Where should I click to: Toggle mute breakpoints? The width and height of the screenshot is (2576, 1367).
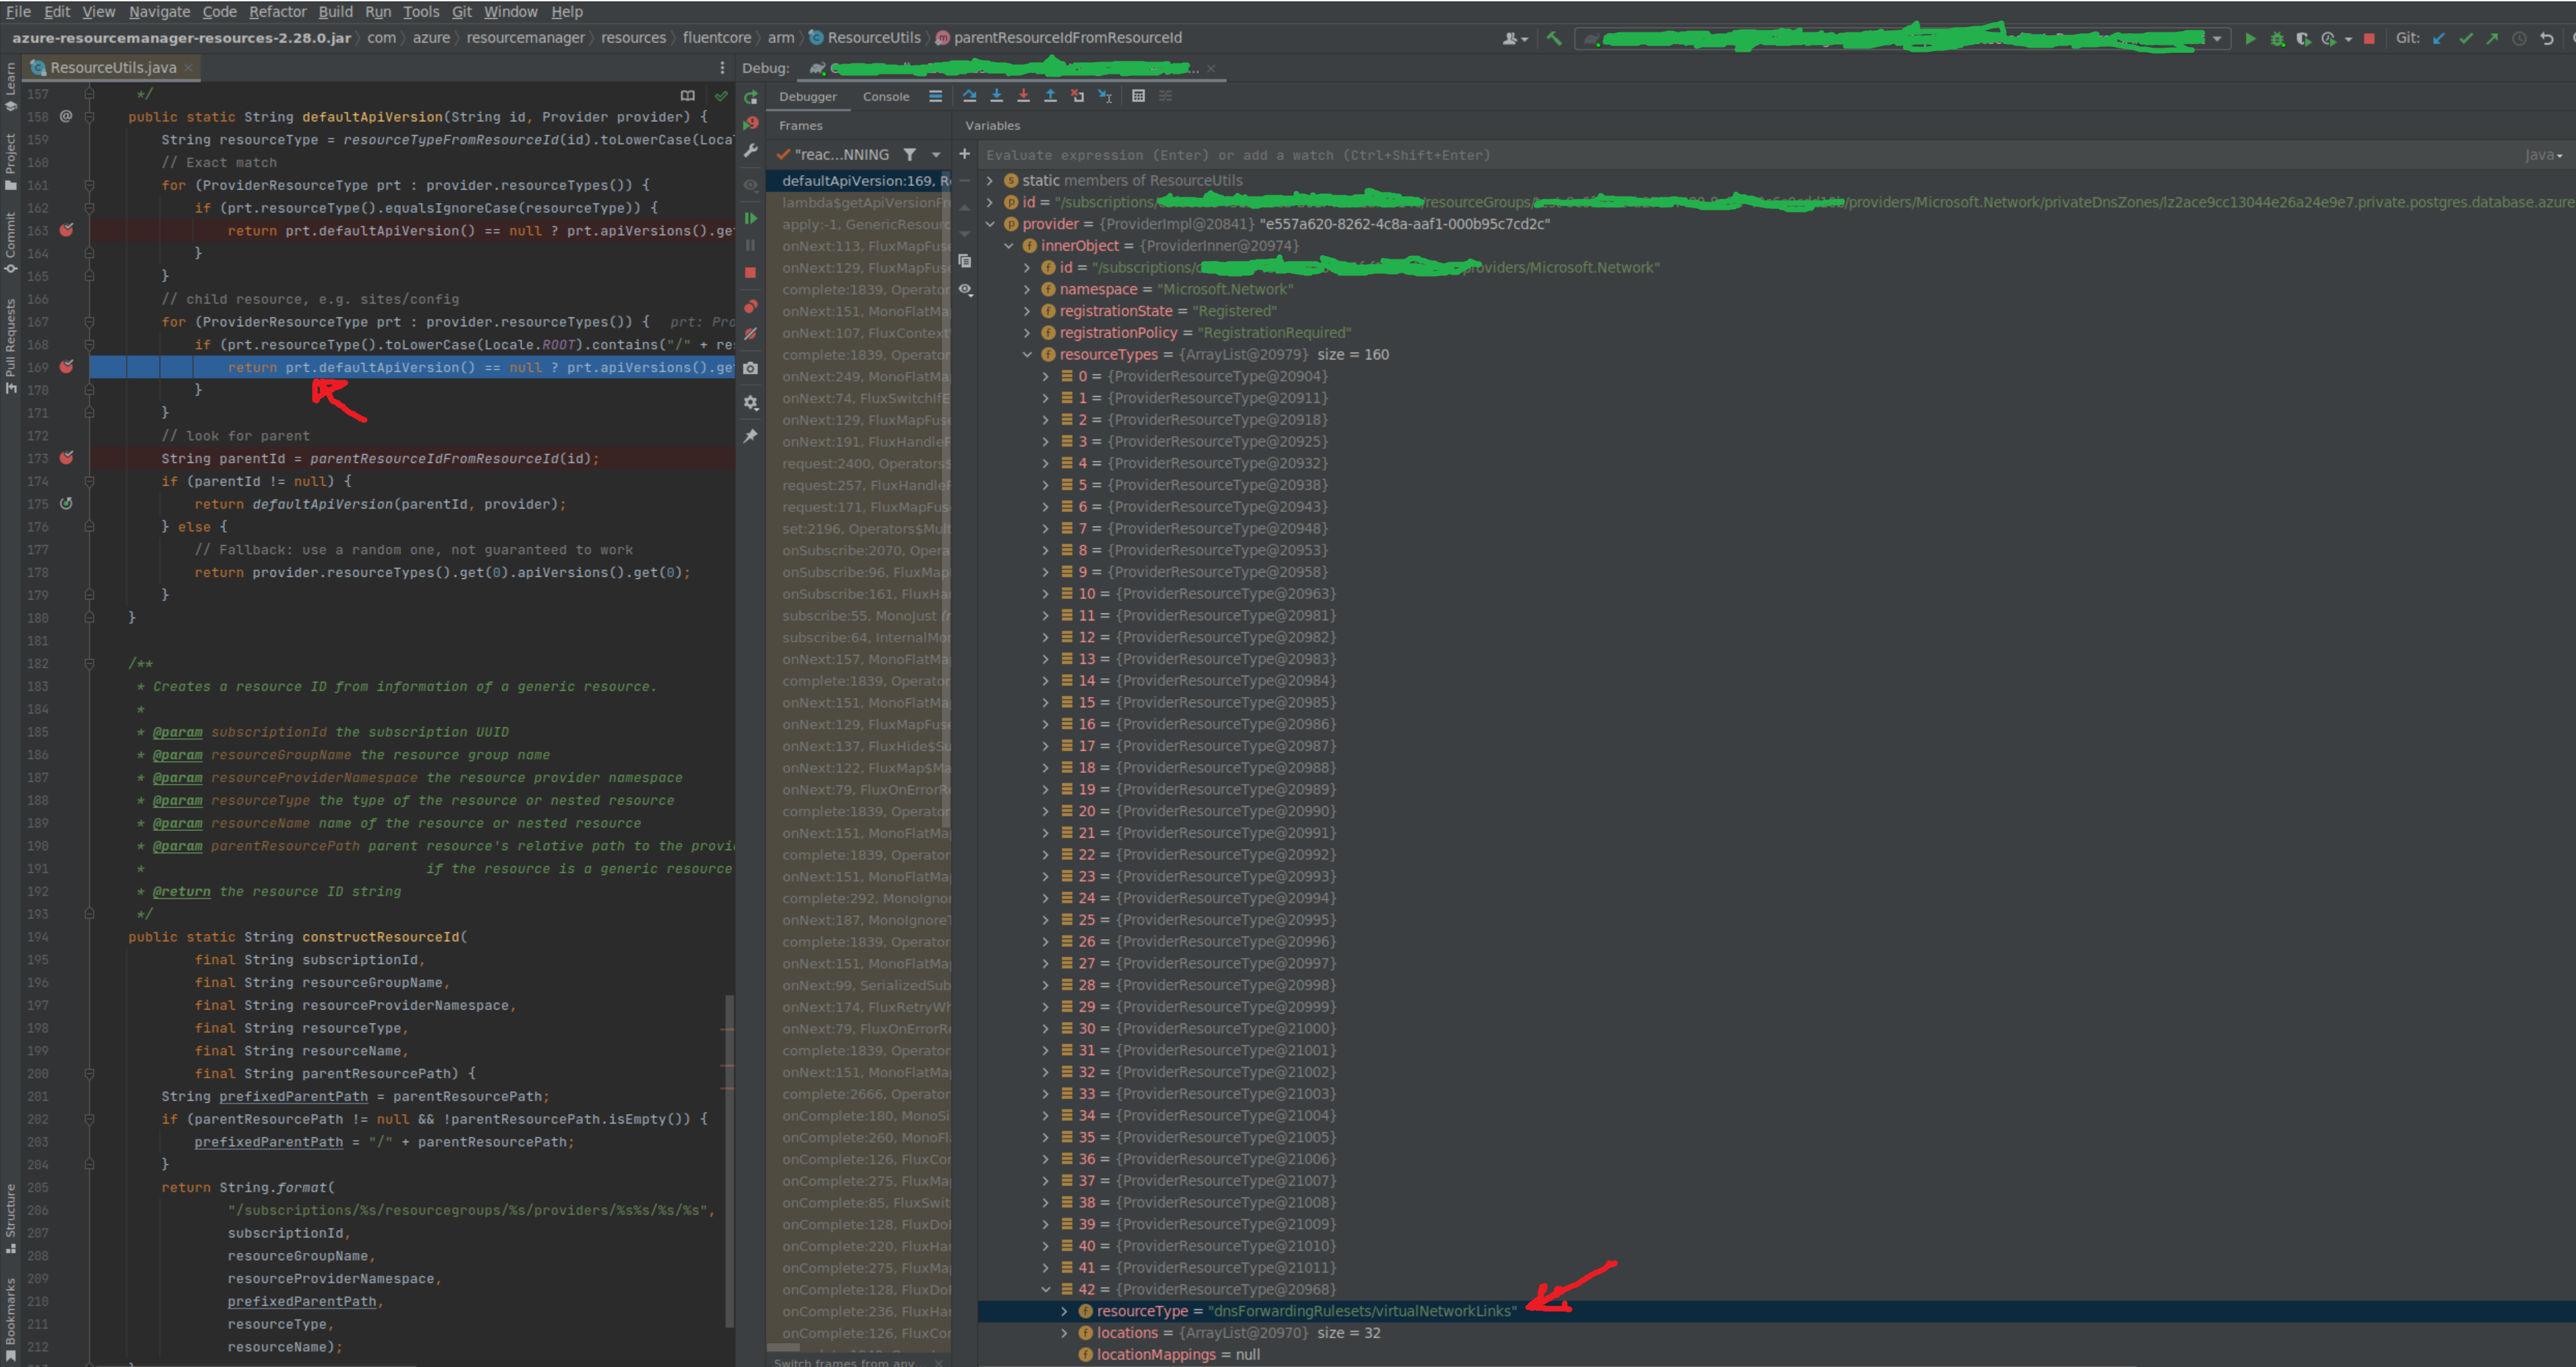(x=751, y=334)
